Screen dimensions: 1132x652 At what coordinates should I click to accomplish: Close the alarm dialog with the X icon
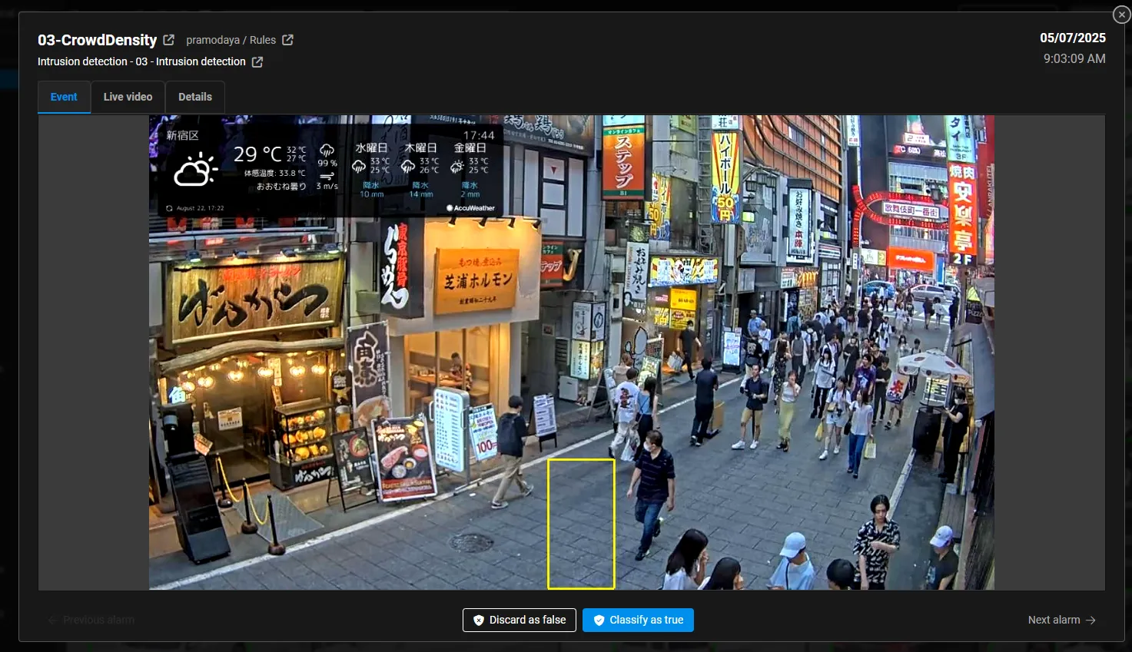tap(1121, 15)
